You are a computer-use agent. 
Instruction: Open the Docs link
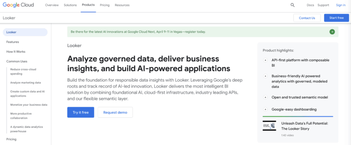click(x=310, y=5)
